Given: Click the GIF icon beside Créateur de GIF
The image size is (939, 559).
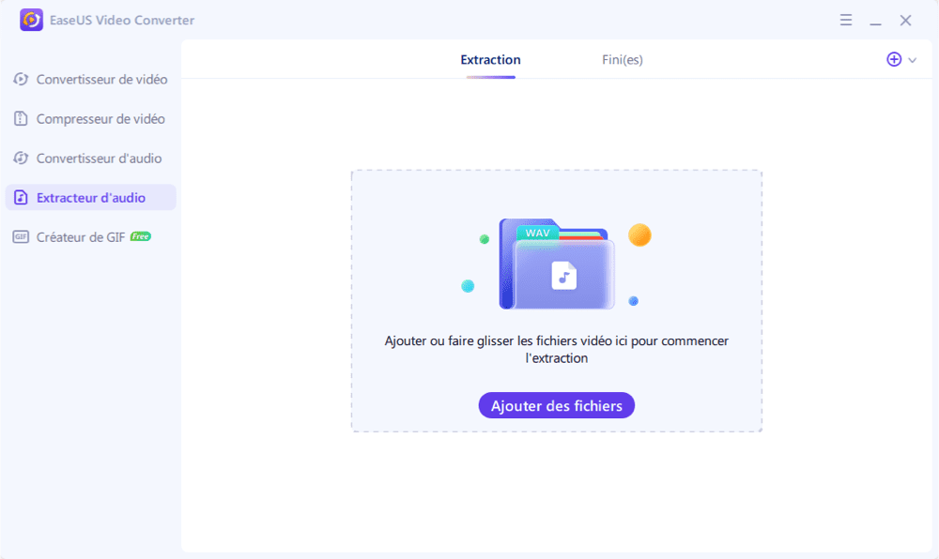Looking at the screenshot, I should 21,237.
